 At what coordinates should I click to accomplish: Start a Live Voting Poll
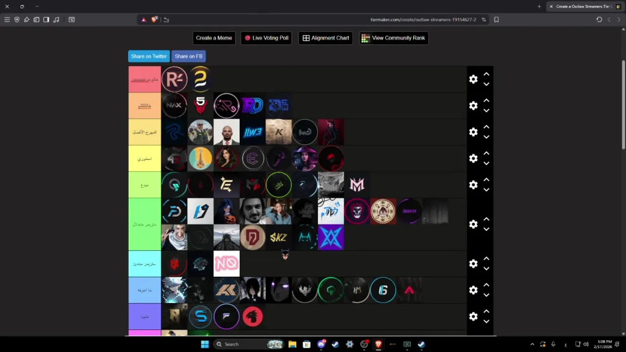[x=267, y=38]
